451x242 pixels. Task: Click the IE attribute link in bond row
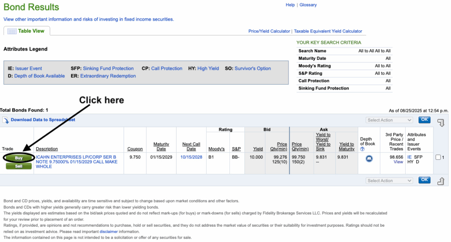[x=409, y=157]
